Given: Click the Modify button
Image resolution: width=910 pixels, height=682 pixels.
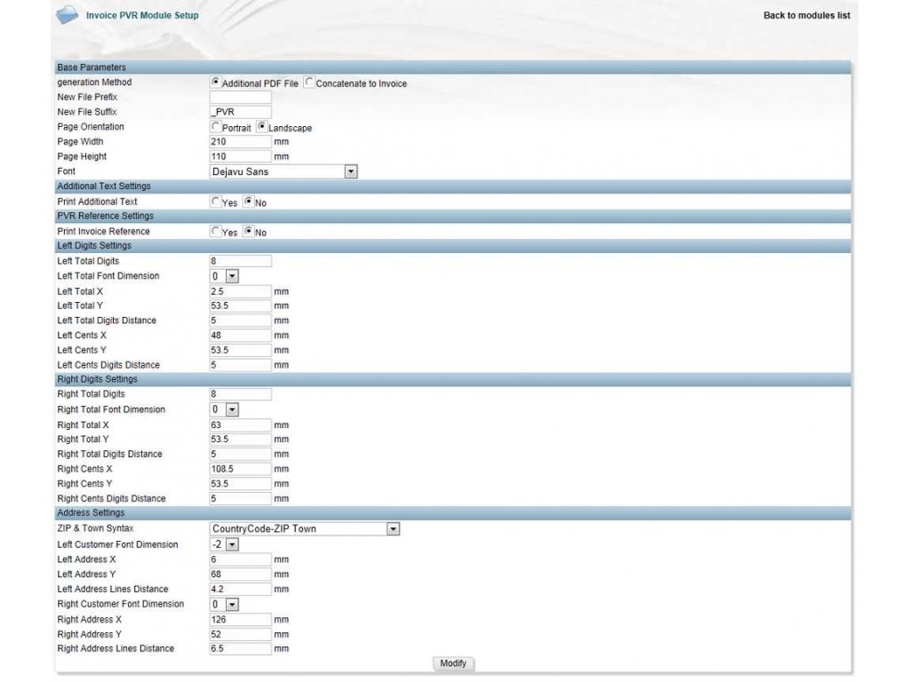Looking at the screenshot, I should pyautogui.click(x=453, y=663).
